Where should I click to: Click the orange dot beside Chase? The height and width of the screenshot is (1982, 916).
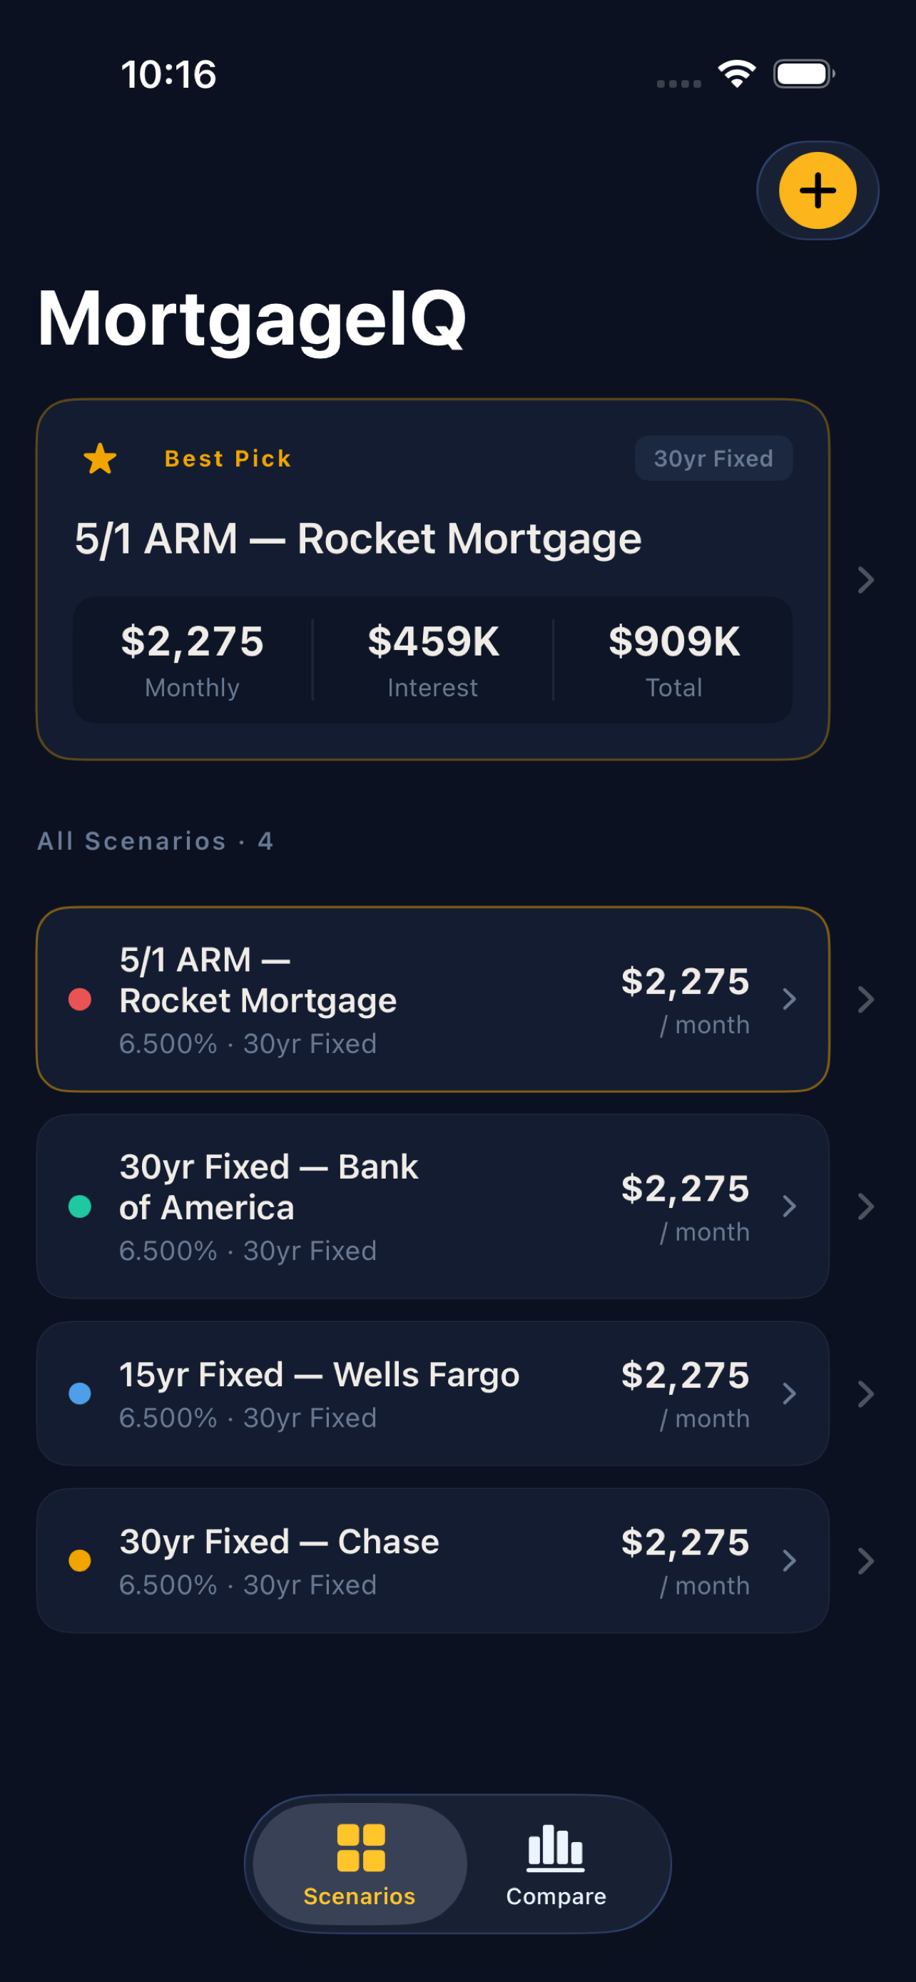pos(80,1560)
